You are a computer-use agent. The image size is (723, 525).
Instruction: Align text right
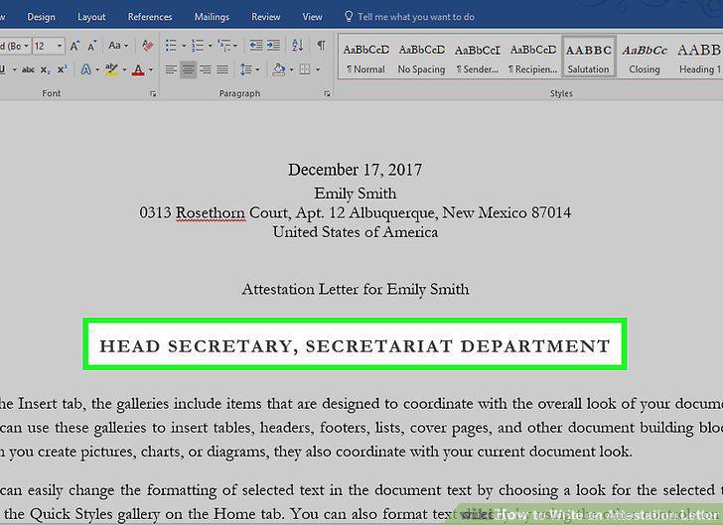tap(206, 69)
